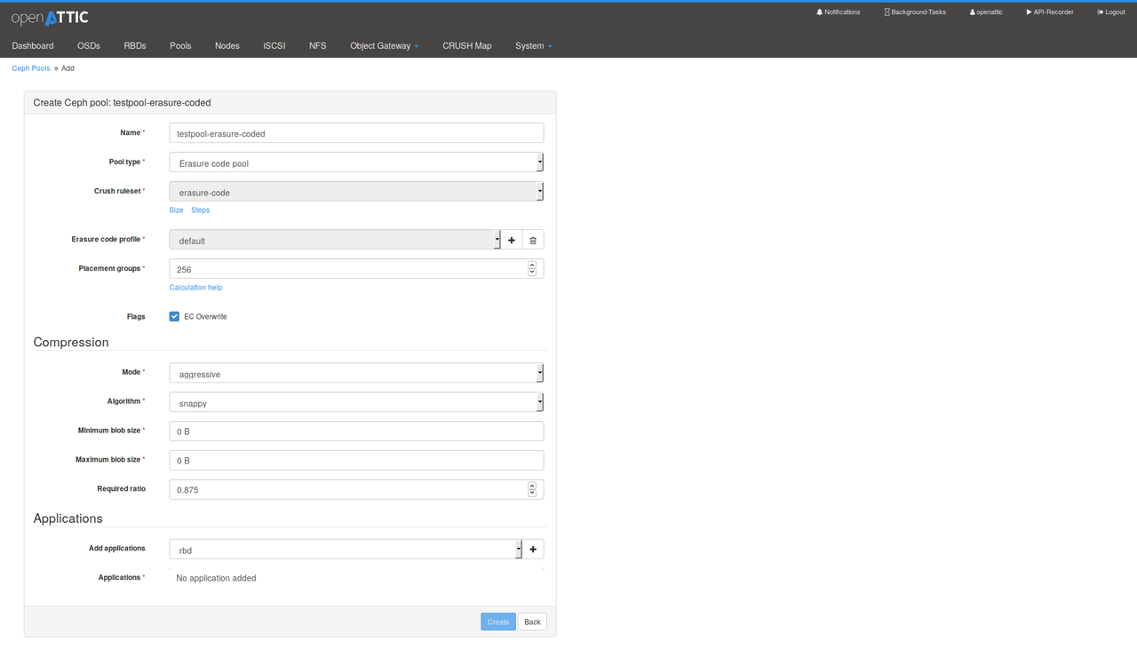Viewport: 1137px width, 649px height.
Task: Open the RBDs page
Action: click(x=135, y=45)
